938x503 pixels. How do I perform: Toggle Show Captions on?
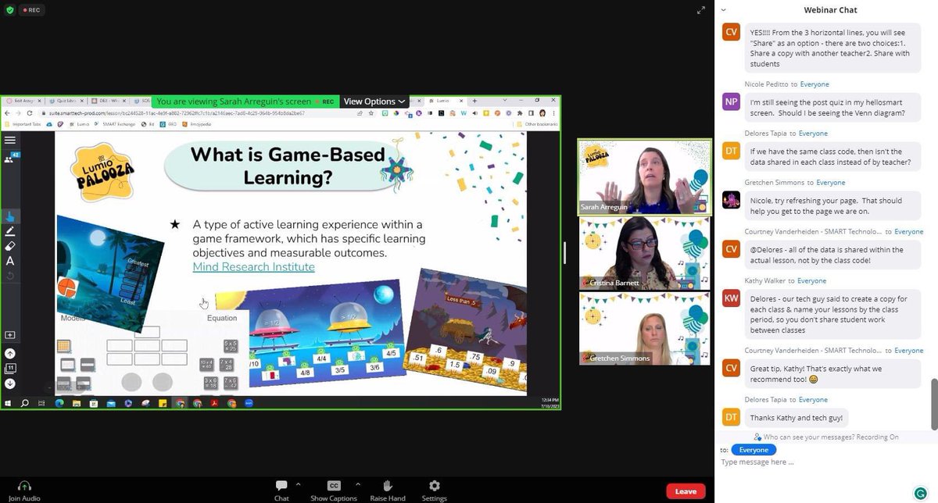[334, 489]
